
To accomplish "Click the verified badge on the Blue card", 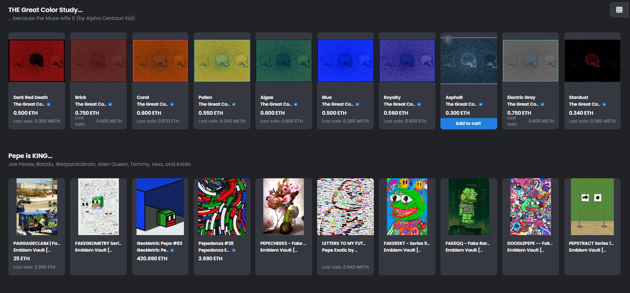I will [x=357, y=105].
